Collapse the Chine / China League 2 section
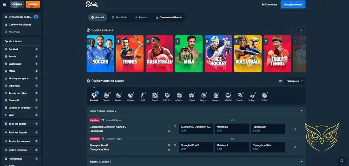 point(301,111)
